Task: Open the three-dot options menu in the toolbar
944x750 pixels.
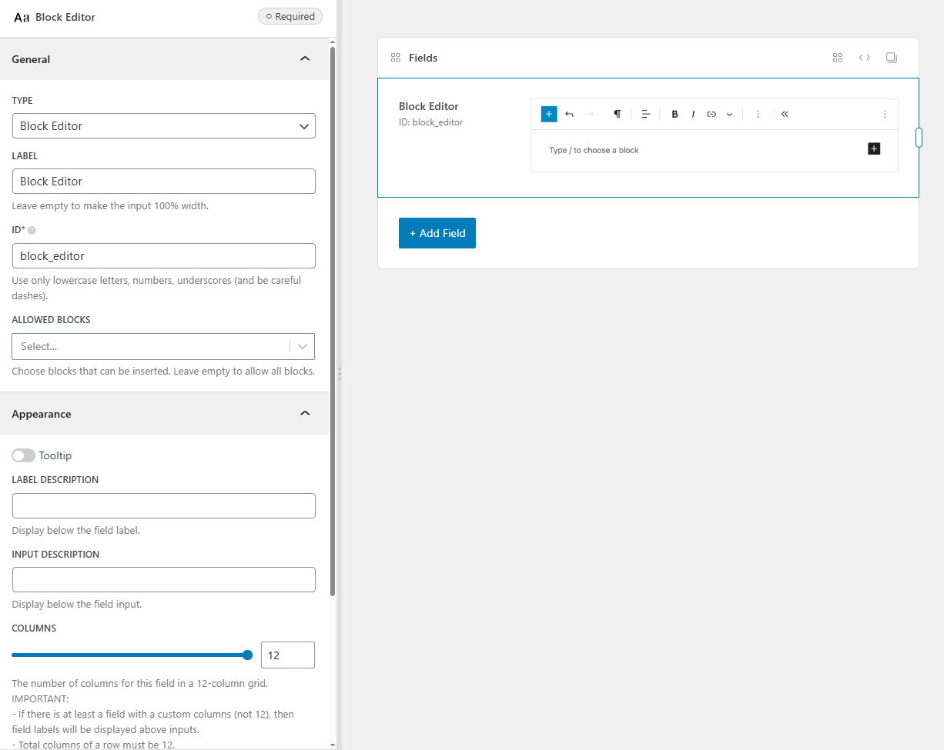Action: click(x=758, y=114)
